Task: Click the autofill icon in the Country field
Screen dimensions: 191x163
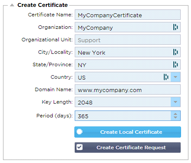Action: (x=166, y=77)
